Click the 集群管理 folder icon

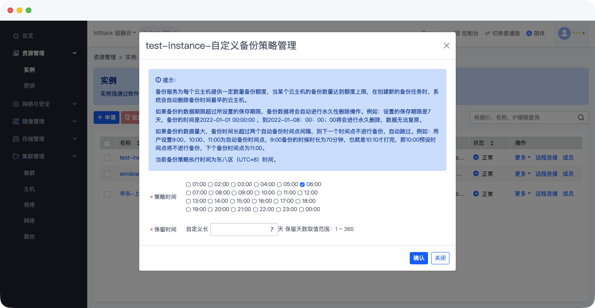coord(16,156)
